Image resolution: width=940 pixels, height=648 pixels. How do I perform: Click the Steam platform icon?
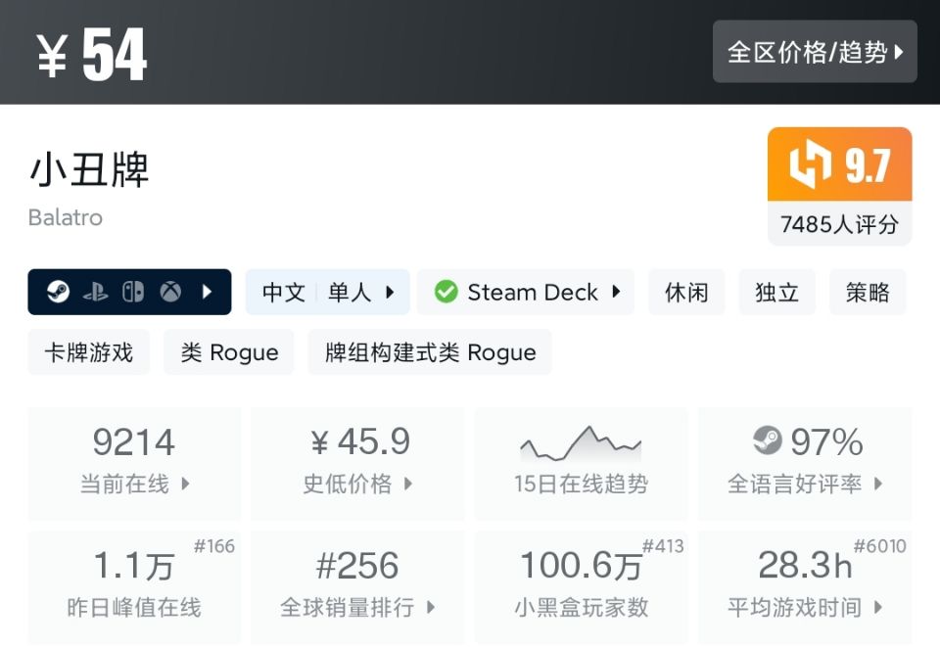click(59, 292)
